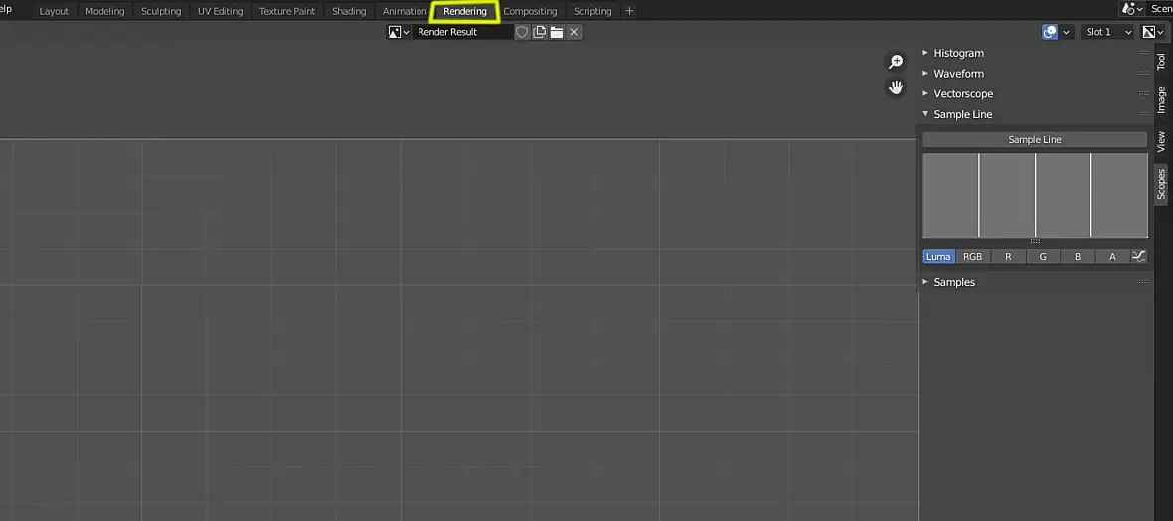Screen dimensions: 1173x521
Task: Open the View sidebar tab
Action: [1161, 141]
